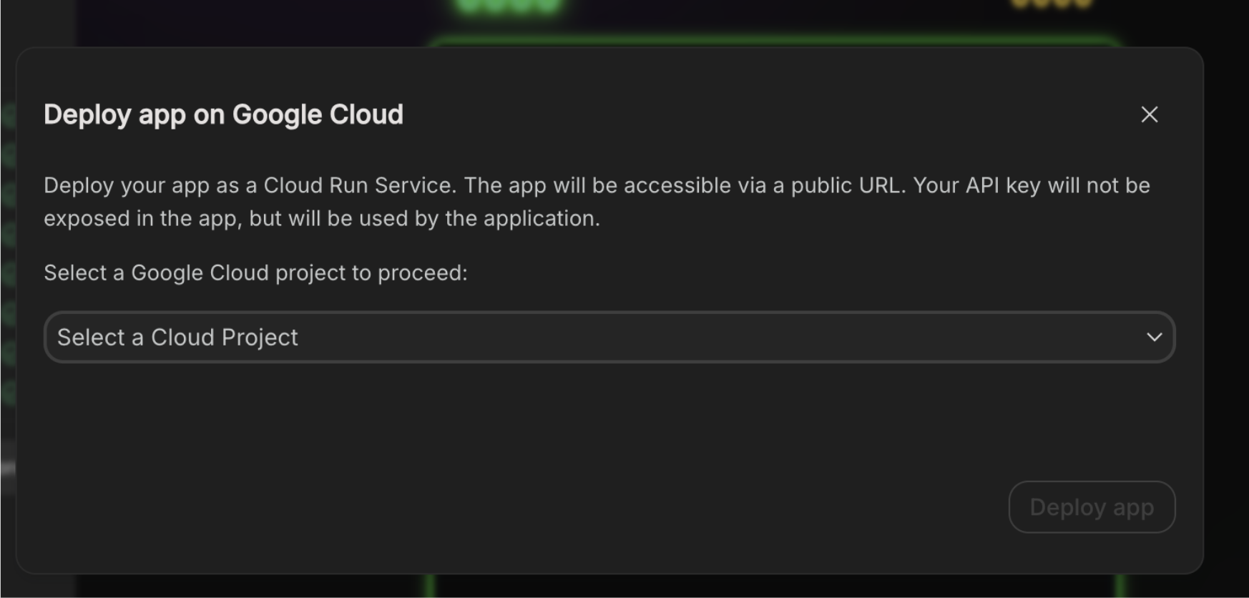Click the "Select a Cloud Project" placeholder text
Image resolution: width=1249 pixels, height=598 pixels.
click(x=177, y=337)
